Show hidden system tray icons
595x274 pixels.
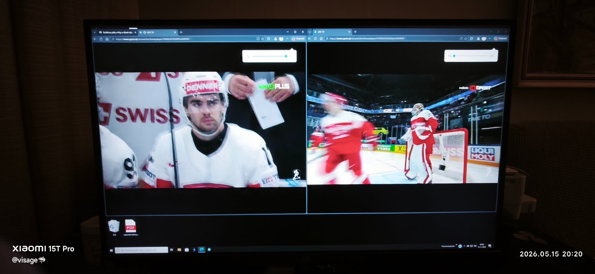[x=464, y=246]
